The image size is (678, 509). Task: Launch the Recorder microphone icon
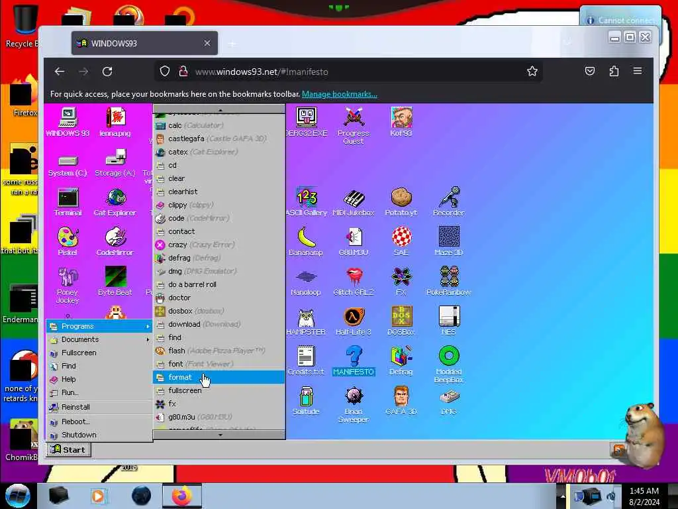(449, 201)
